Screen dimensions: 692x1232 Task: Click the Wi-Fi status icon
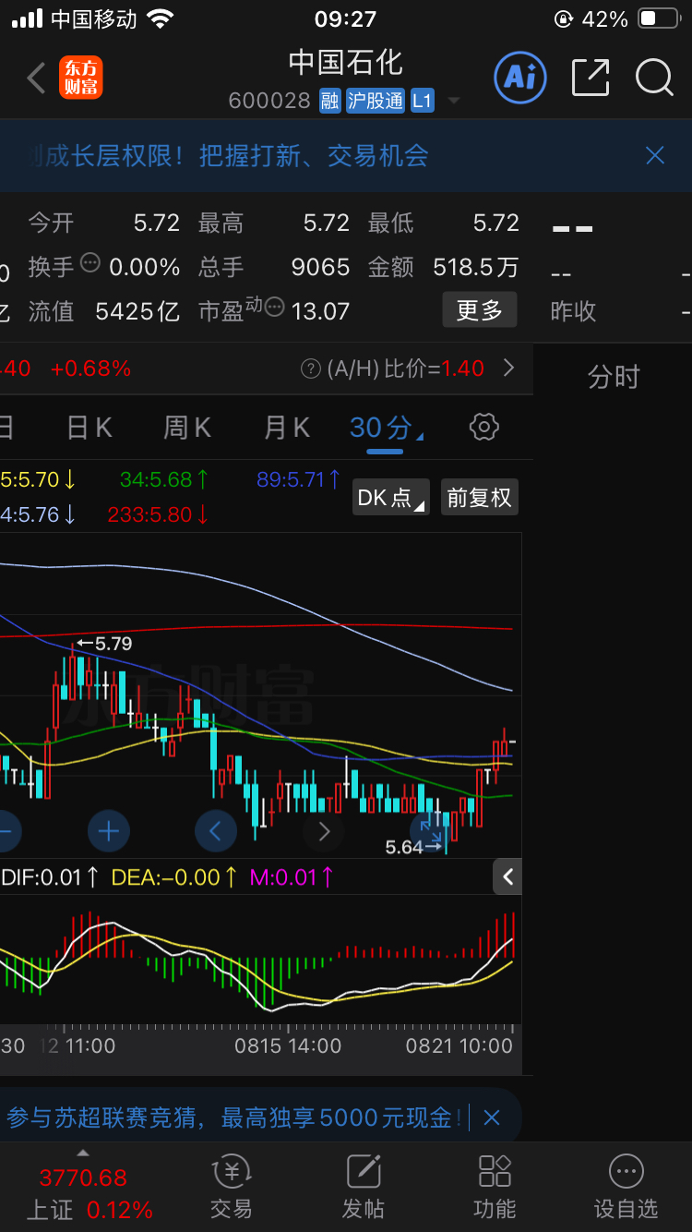(161, 18)
